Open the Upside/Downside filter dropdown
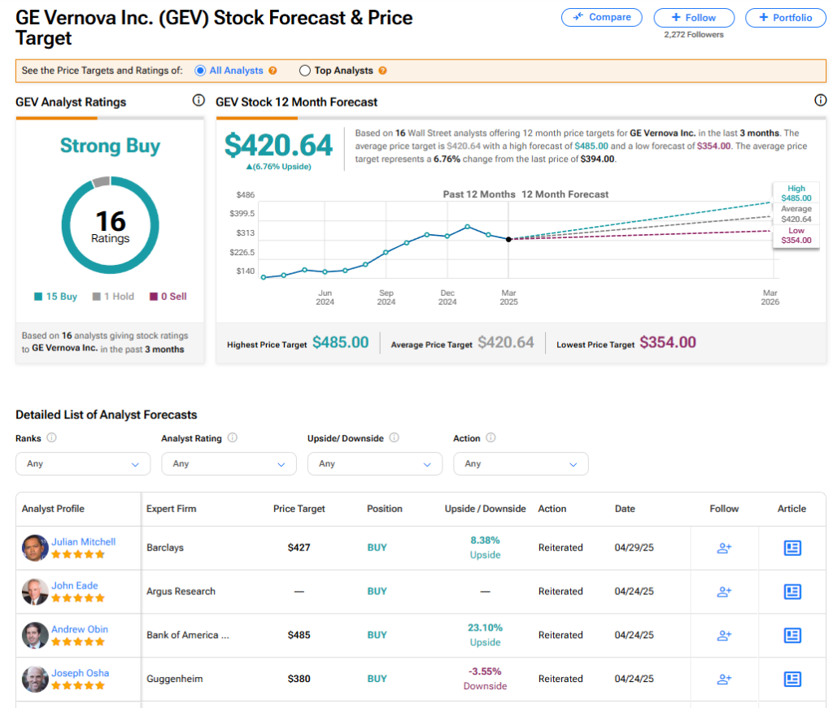The image size is (833, 708). 375,464
